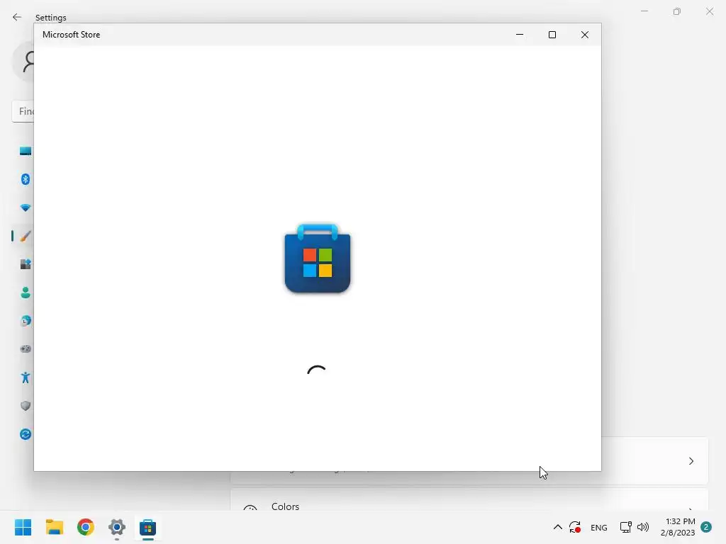The height and width of the screenshot is (544, 726).
Task: Click the sync status tray icon
Action: click(x=575, y=527)
